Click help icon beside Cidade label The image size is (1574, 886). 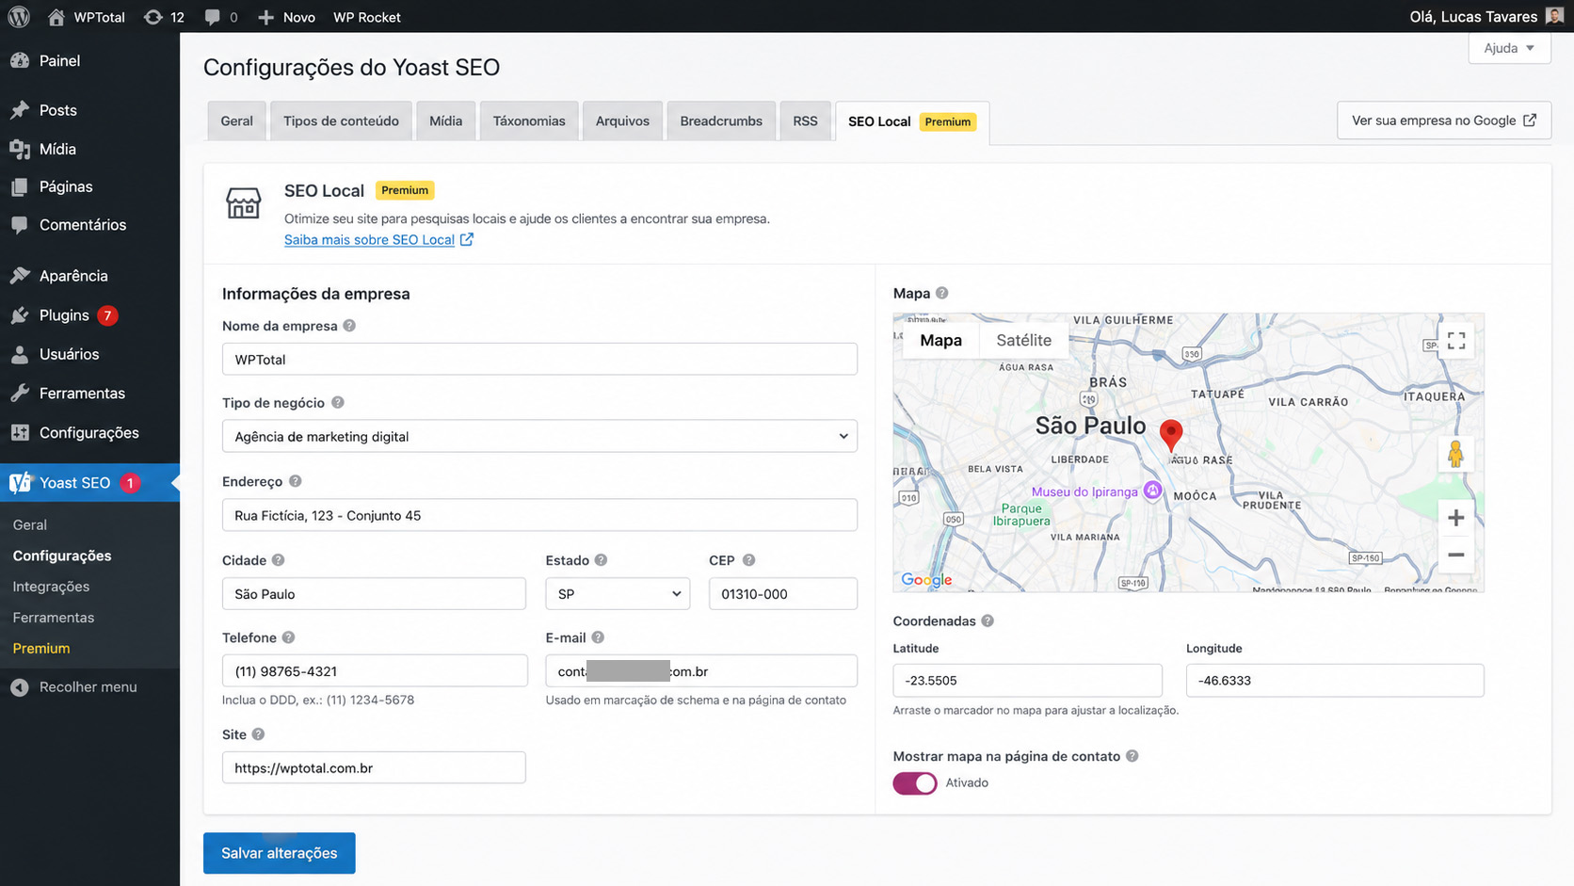tap(279, 559)
